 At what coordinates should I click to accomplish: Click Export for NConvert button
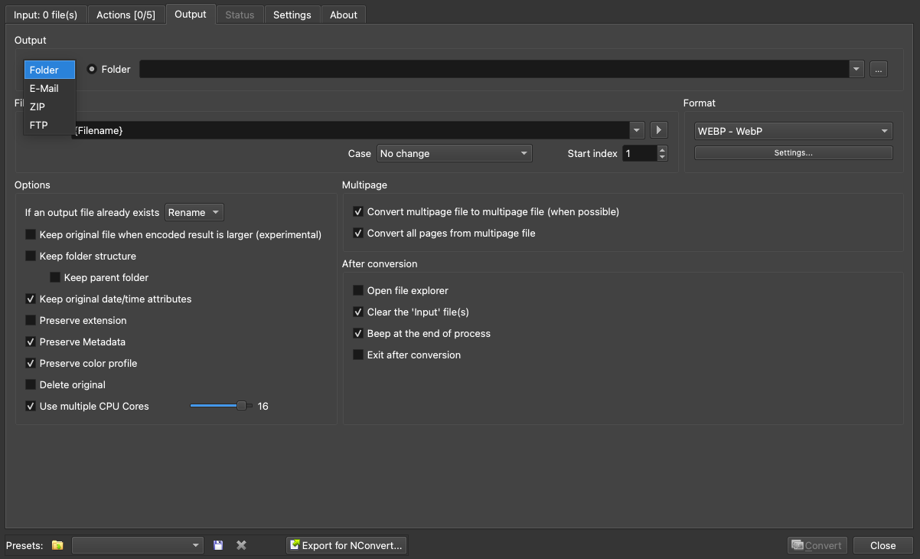coord(346,545)
